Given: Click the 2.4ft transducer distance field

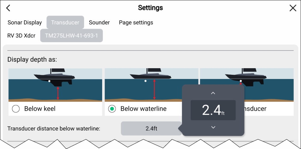Looking at the screenshot, I should point(151,129).
